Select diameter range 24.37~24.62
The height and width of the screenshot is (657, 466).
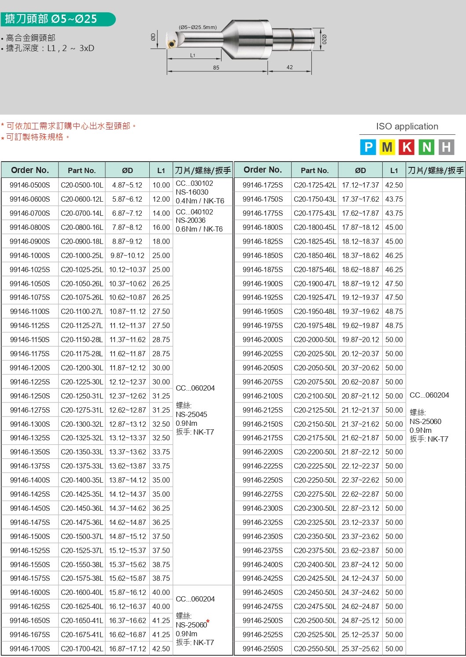tap(360, 592)
